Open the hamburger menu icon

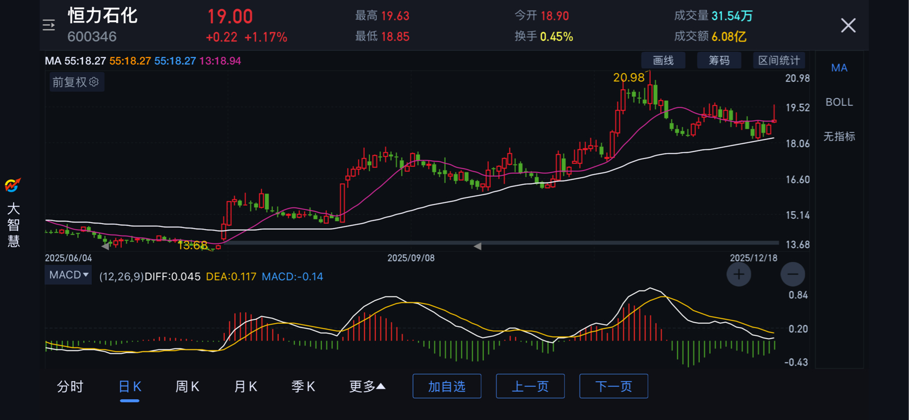tap(49, 25)
